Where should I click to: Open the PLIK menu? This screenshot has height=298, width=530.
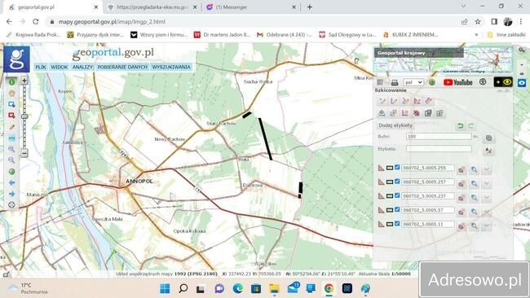point(41,67)
